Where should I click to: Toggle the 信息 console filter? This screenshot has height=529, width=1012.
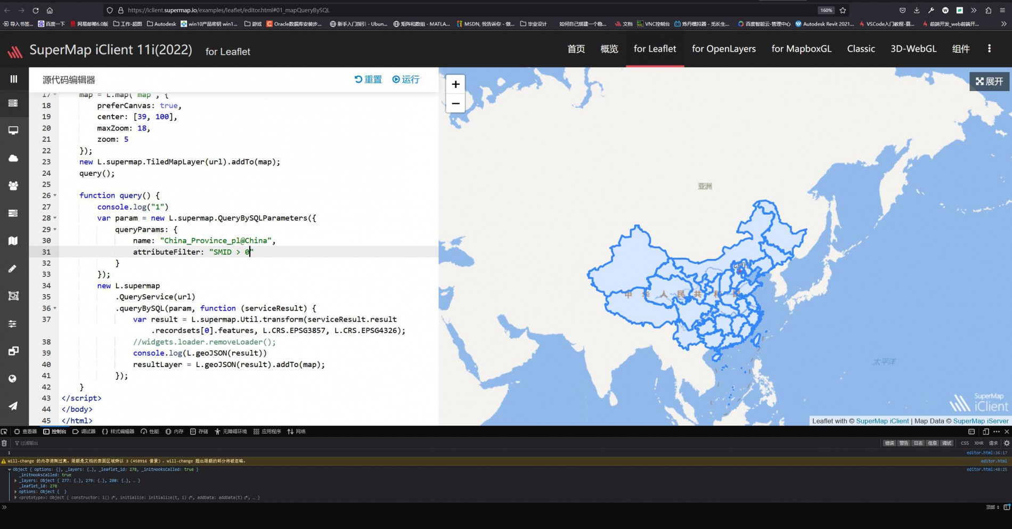pos(932,443)
